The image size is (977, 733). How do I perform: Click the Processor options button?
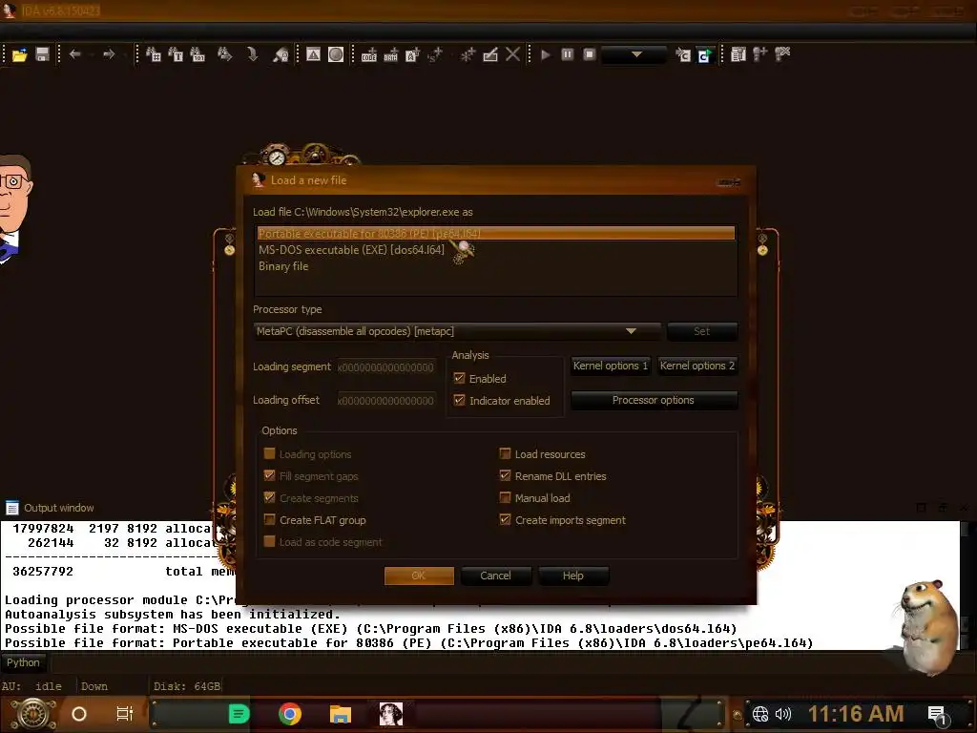point(654,400)
